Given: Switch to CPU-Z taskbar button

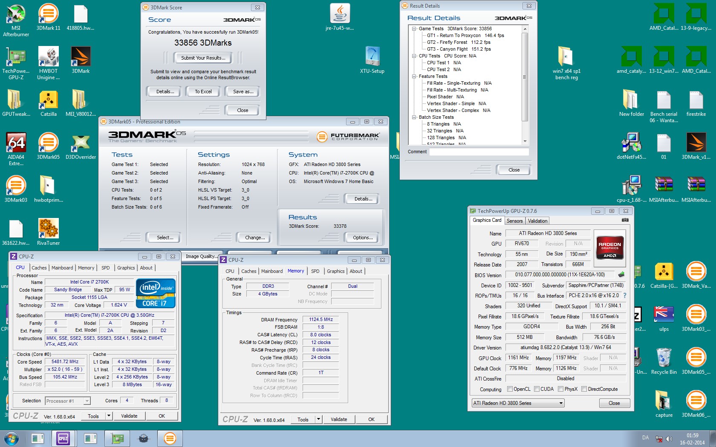Looking at the screenshot, I should coord(63,438).
